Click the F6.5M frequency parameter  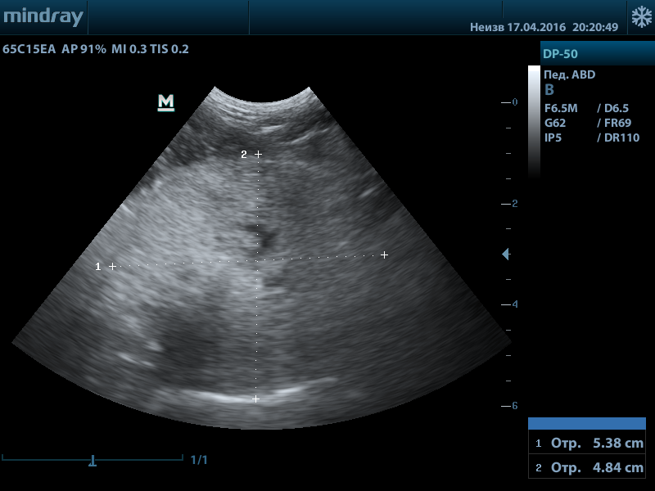tap(562, 108)
